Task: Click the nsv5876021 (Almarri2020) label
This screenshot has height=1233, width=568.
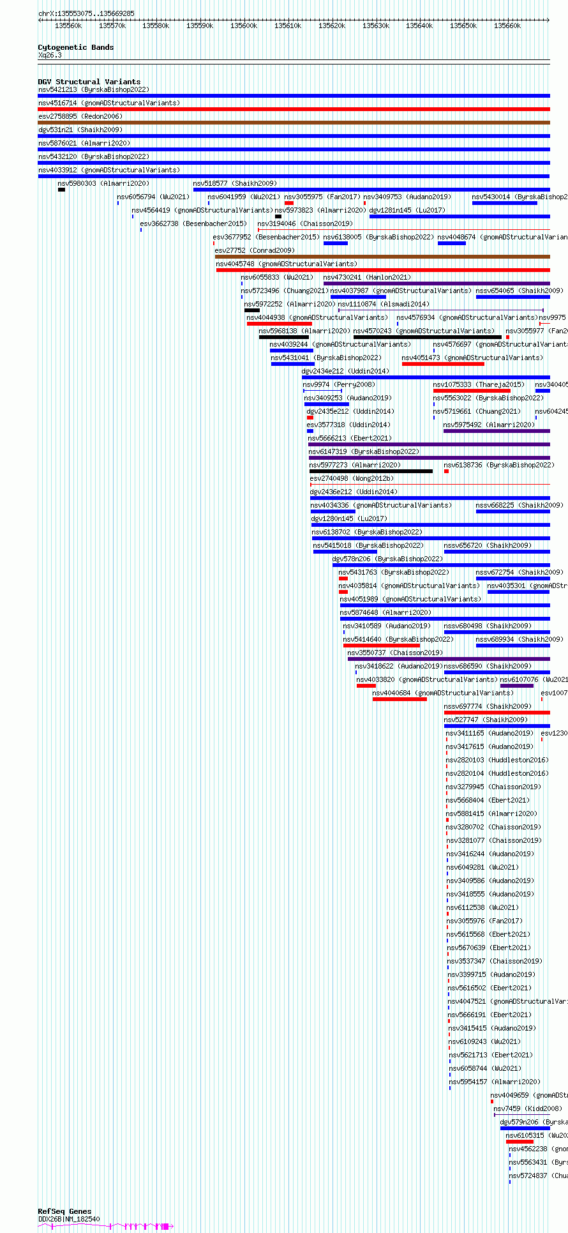Action: coord(84,144)
